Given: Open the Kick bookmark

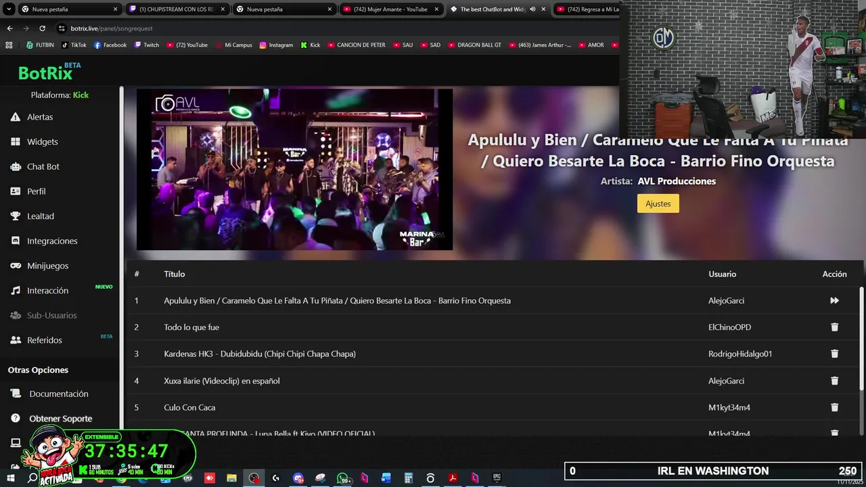Looking at the screenshot, I should coord(310,45).
